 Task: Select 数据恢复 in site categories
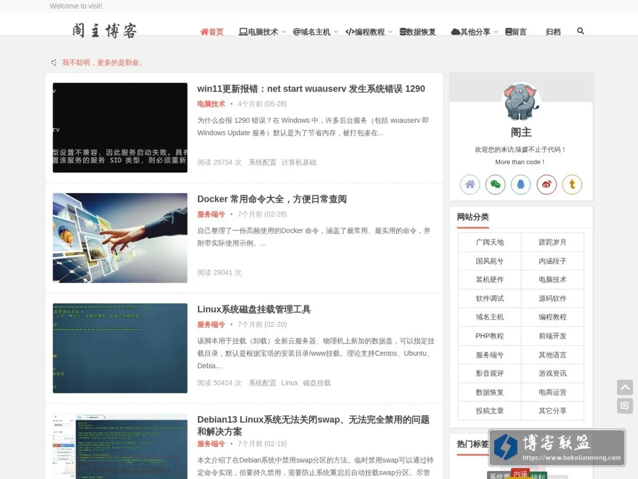[490, 392]
